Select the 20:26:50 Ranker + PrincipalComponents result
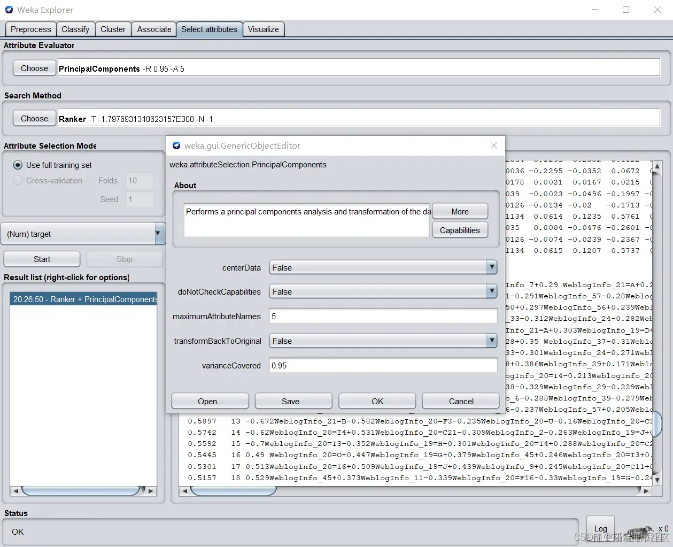The image size is (673, 547). 84,299
